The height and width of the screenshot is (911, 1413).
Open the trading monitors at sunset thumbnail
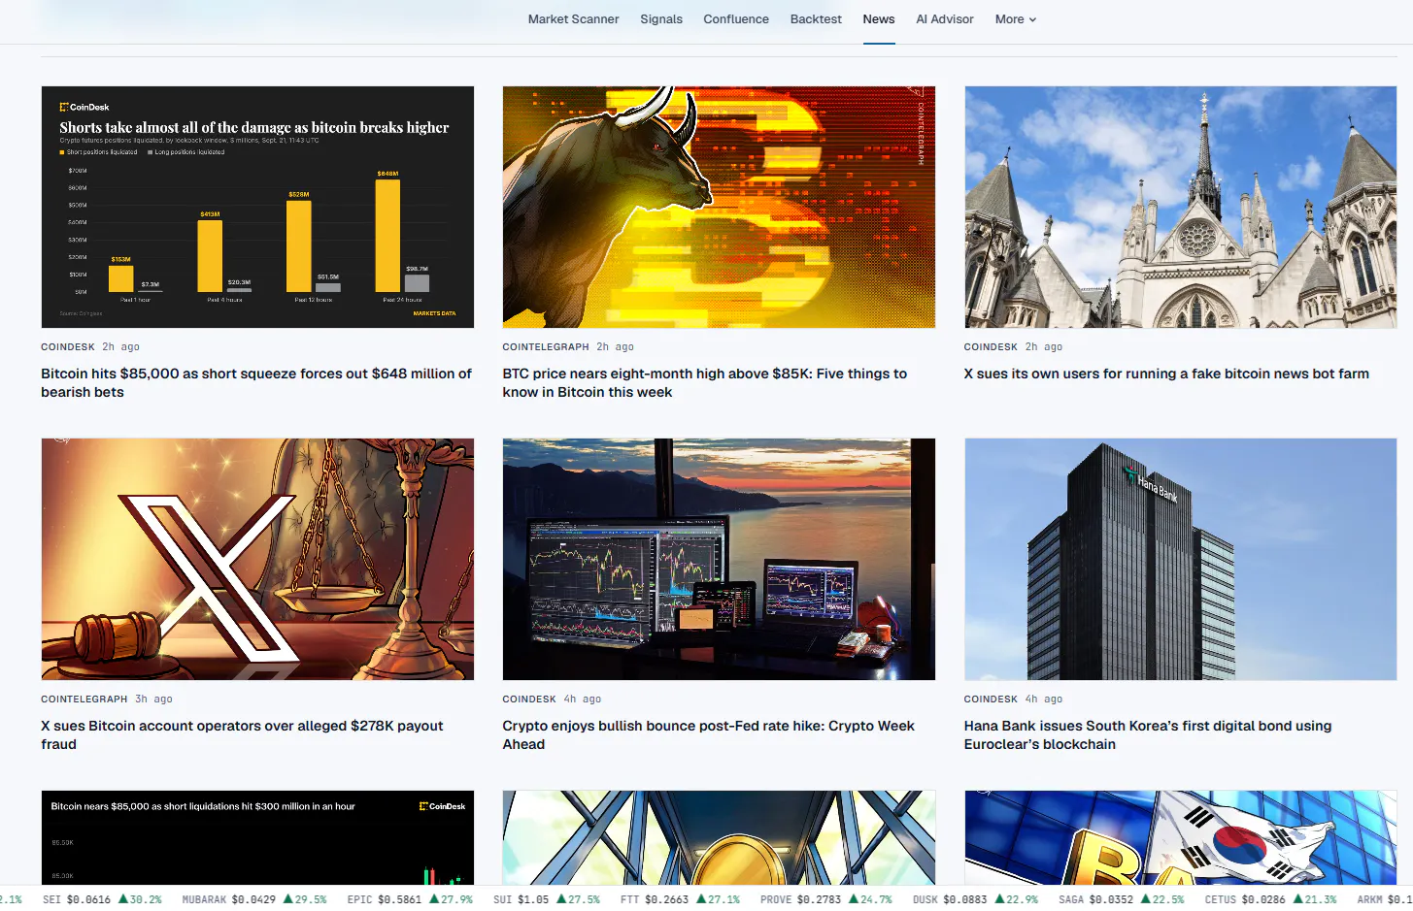(719, 559)
